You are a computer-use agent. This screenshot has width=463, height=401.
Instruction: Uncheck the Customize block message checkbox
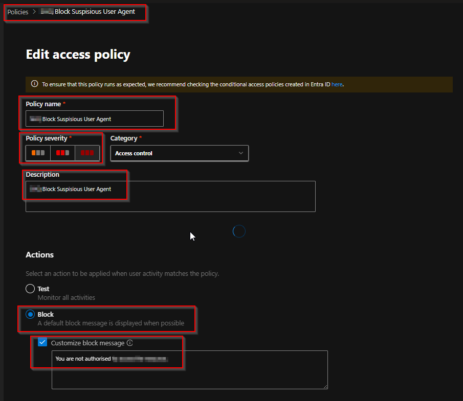point(42,343)
